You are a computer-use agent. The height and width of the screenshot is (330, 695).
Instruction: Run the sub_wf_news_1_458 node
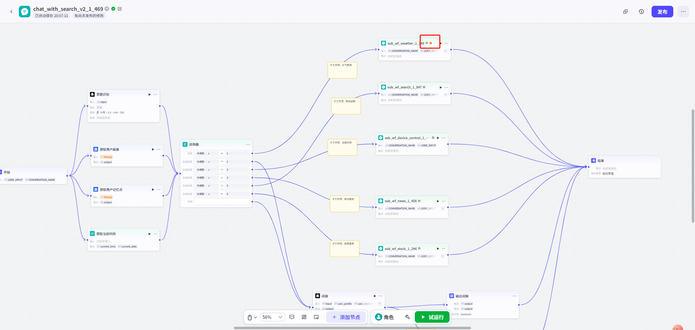438,201
